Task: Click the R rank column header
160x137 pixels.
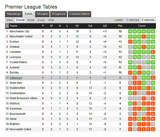Action: pyautogui.click(x=7, y=26)
